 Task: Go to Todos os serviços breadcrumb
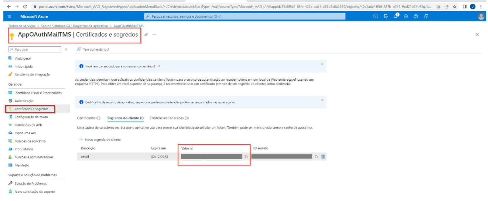(x=22, y=26)
